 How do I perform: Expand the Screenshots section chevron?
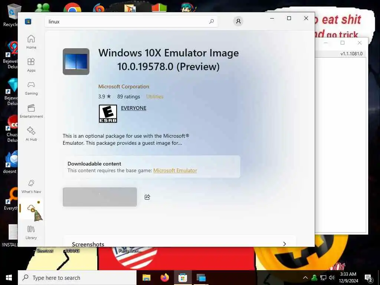[285, 244]
